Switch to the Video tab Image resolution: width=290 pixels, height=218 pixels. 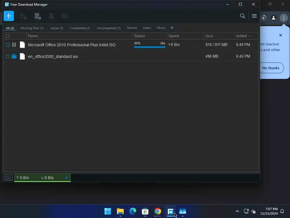[147, 28]
